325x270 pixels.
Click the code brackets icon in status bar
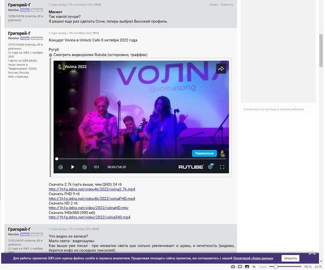coord(254,267)
